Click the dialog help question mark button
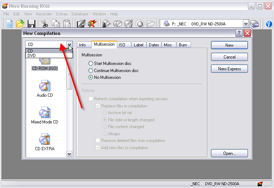Image resolution: width=274 pixels, height=188 pixels. tap(239, 33)
